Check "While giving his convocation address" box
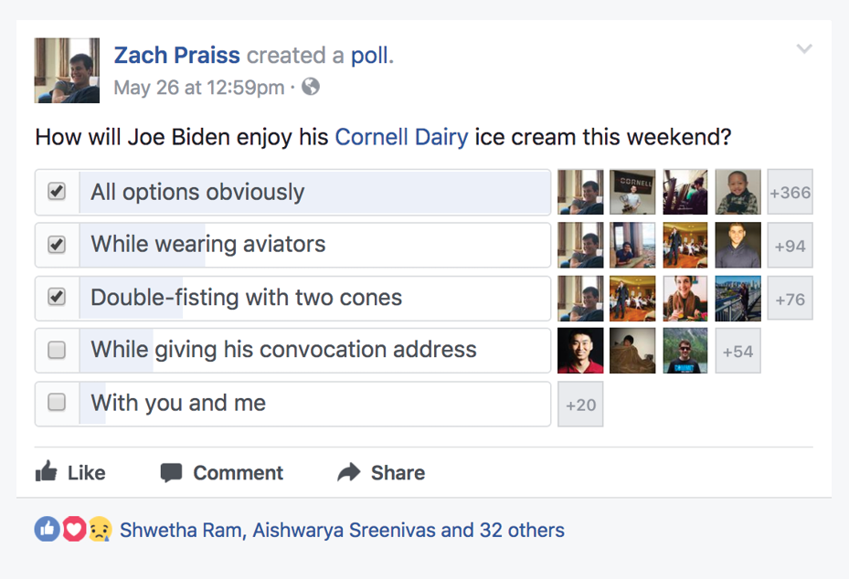 [57, 350]
